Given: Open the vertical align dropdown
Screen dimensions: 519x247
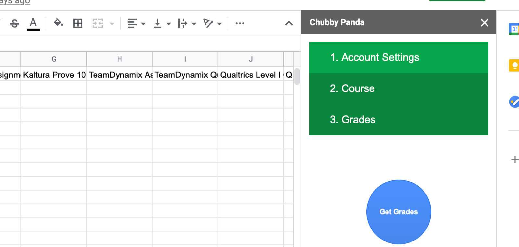Looking at the screenshot, I should (x=162, y=23).
